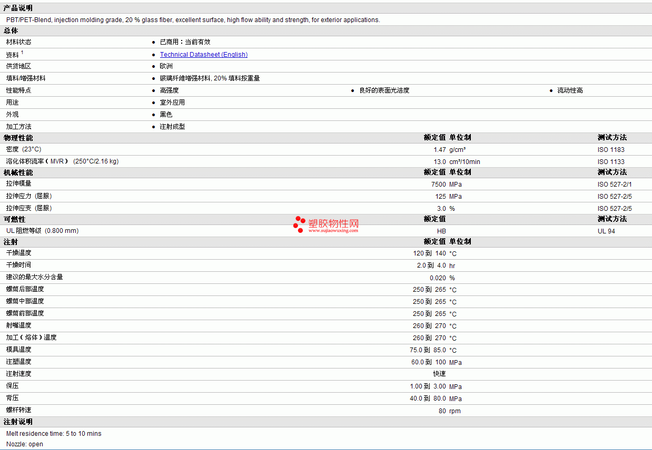Select the 玻璃纤维增强材料, 20% 填料按重量 text
The height and width of the screenshot is (450, 652).
(x=210, y=78)
